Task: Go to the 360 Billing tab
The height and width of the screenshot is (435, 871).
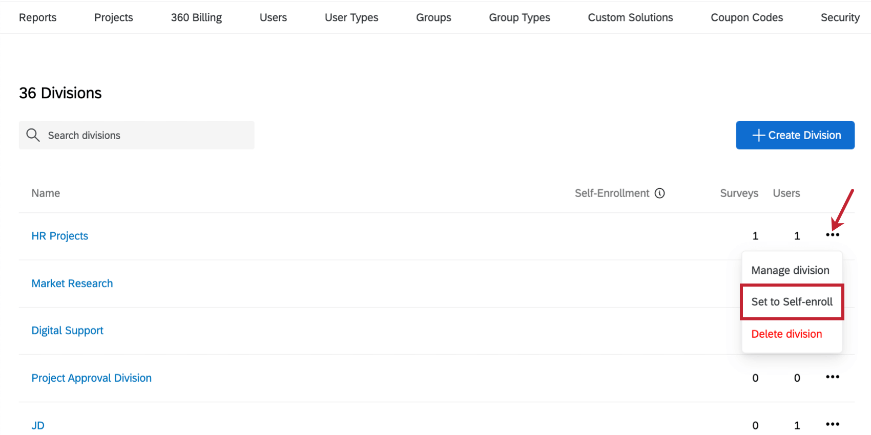Action: click(x=196, y=17)
